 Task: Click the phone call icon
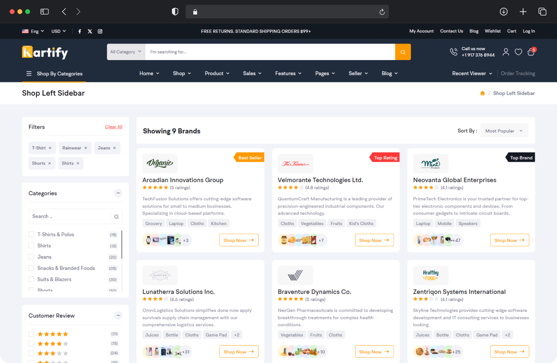(x=454, y=52)
